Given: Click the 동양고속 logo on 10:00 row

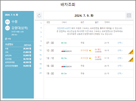Looking at the screenshot, I should [x=66, y=51].
